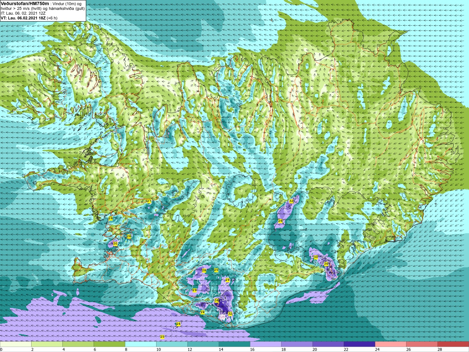Click the legend scale number 24
The image size is (469, 352).
coord(377,350)
